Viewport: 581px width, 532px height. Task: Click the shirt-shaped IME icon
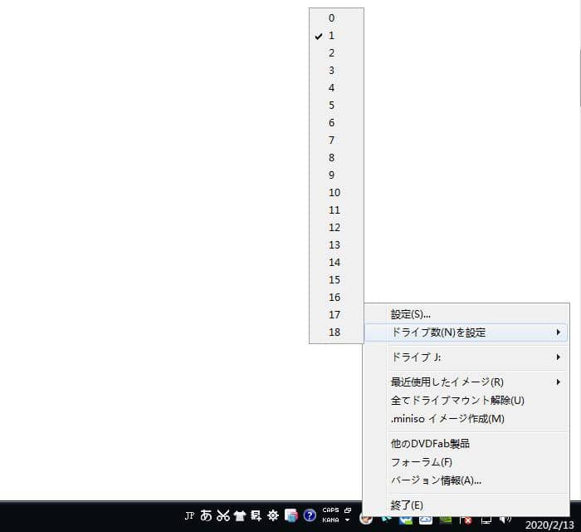click(240, 515)
